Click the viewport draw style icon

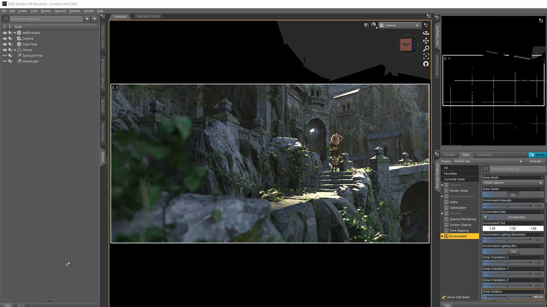[373, 25]
